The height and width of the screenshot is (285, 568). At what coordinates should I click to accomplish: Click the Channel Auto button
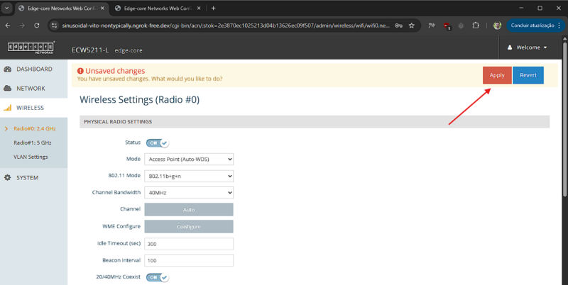click(x=189, y=209)
